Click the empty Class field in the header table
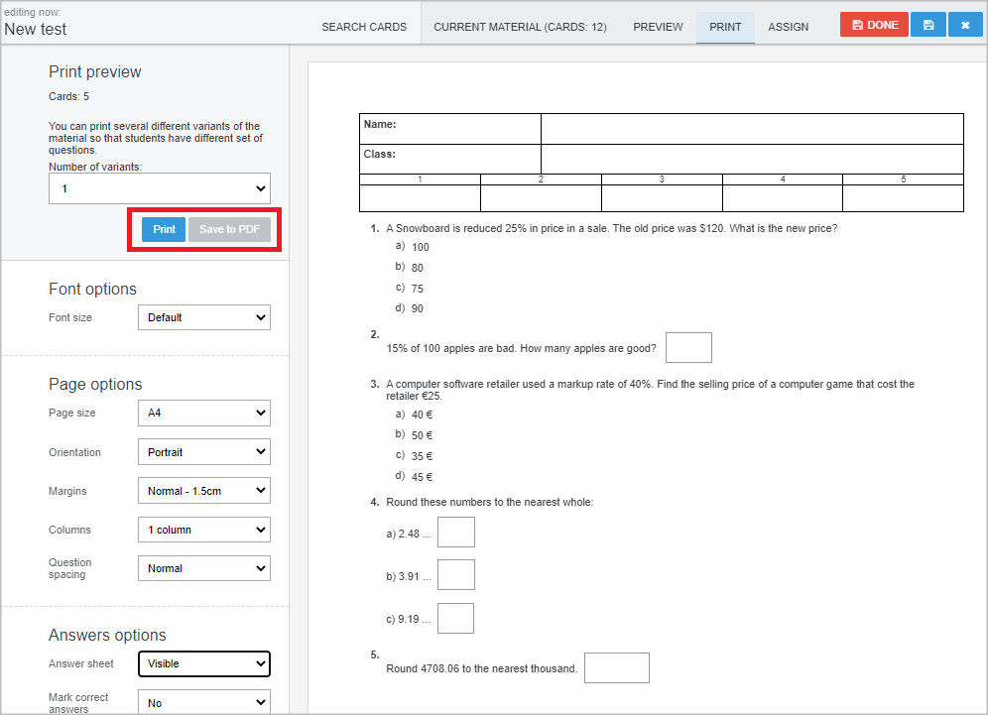This screenshot has height=715, width=988. click(x=752, y=160)
